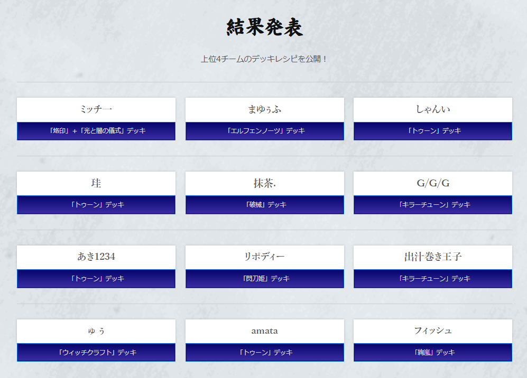Open リポディー's 閃刀姫 deck recipe

264,279
